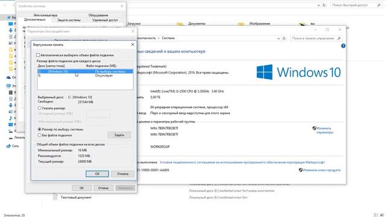
Task: Refresh the Control Panel address bar
Action: click(284, 39)
